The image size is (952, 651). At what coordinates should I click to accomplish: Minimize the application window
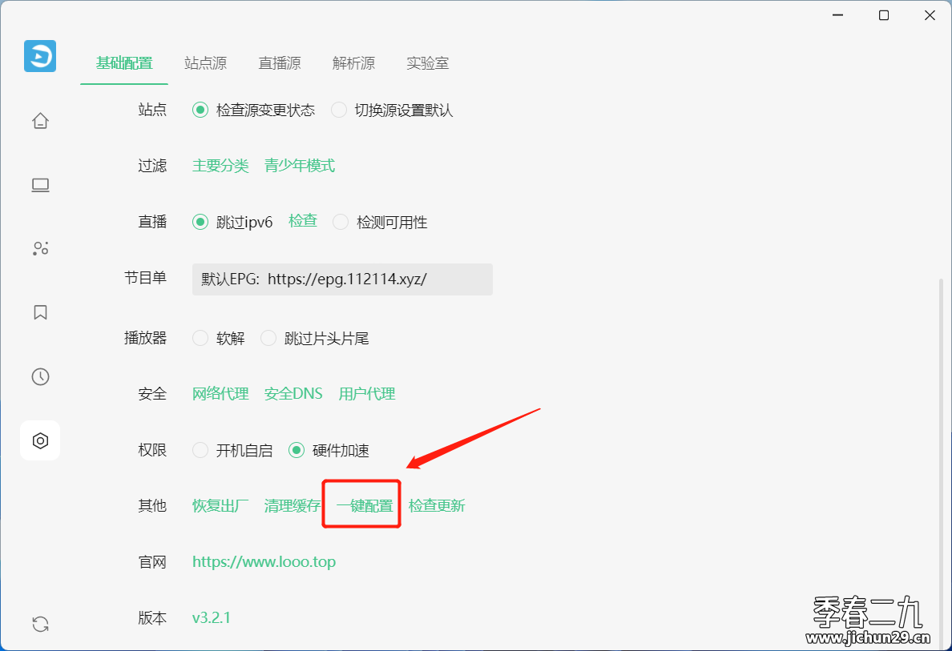(x=838, y=15)
